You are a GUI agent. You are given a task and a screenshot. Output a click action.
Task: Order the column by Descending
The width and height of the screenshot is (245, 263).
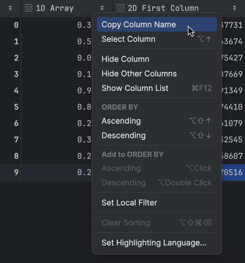pyautogui.click(x=123, y=135)
